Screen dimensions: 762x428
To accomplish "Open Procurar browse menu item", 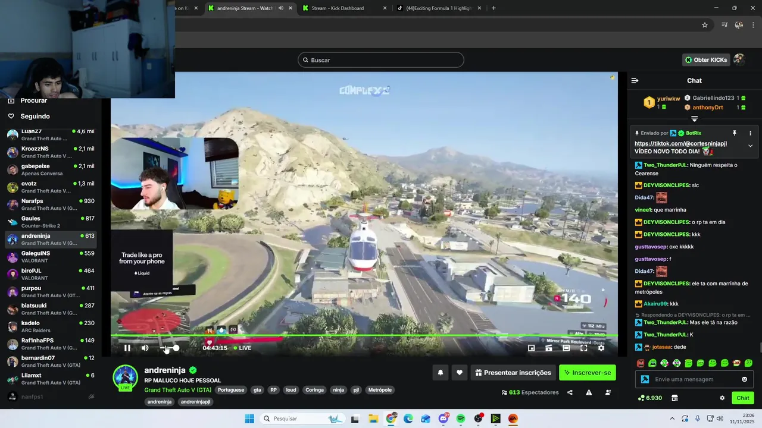I will pos(34,101).
